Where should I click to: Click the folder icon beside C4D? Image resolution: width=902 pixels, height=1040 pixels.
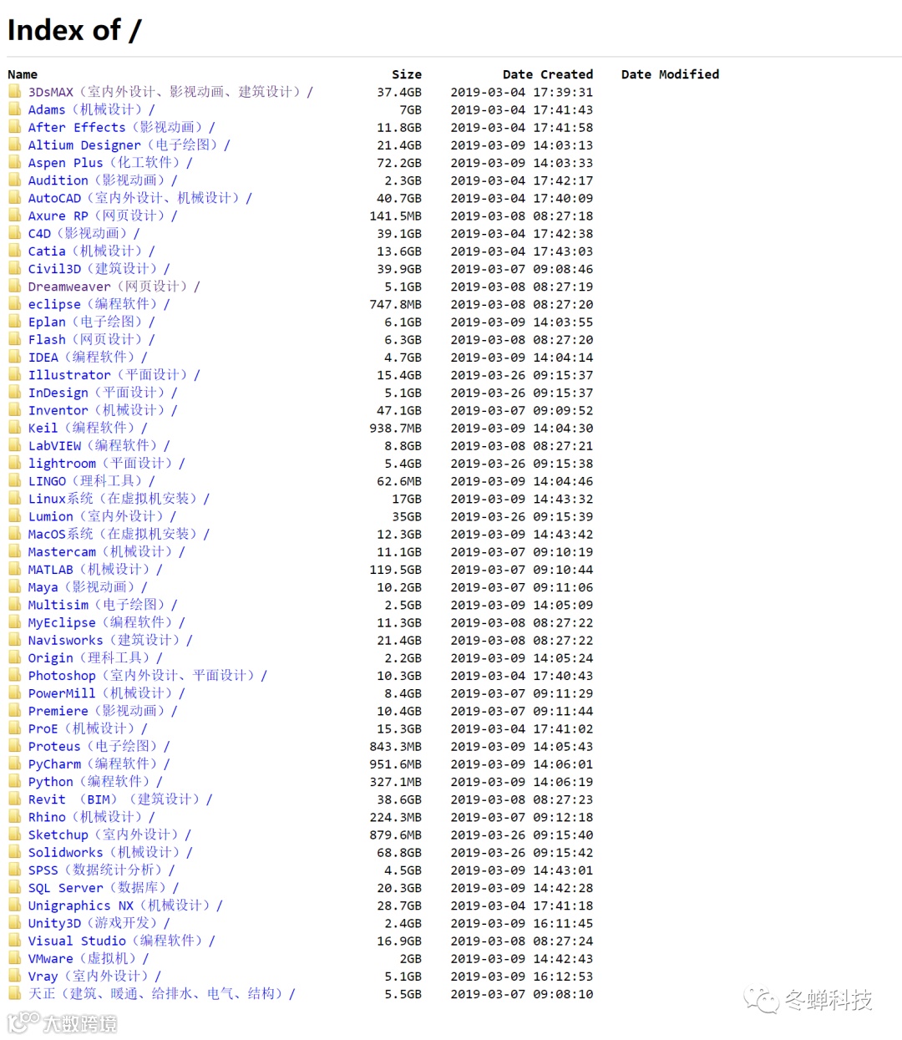pyautogui.click(x=15, y=233)
